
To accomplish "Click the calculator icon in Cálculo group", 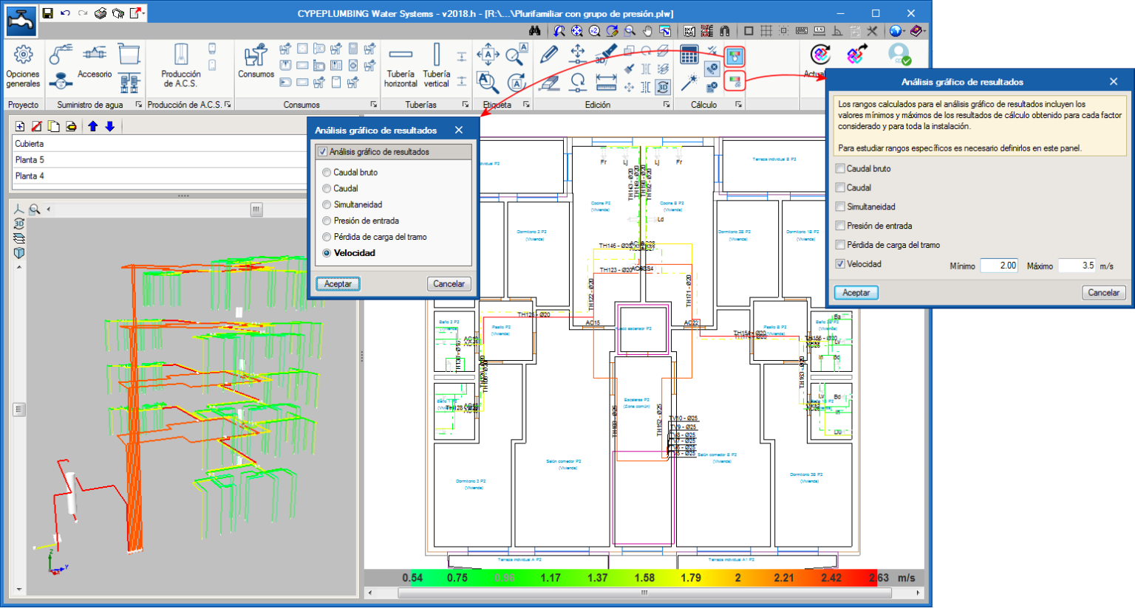I will (x=689, y=55).
